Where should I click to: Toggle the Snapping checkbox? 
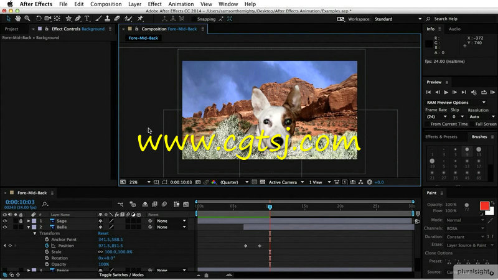[x=194, y=19]
